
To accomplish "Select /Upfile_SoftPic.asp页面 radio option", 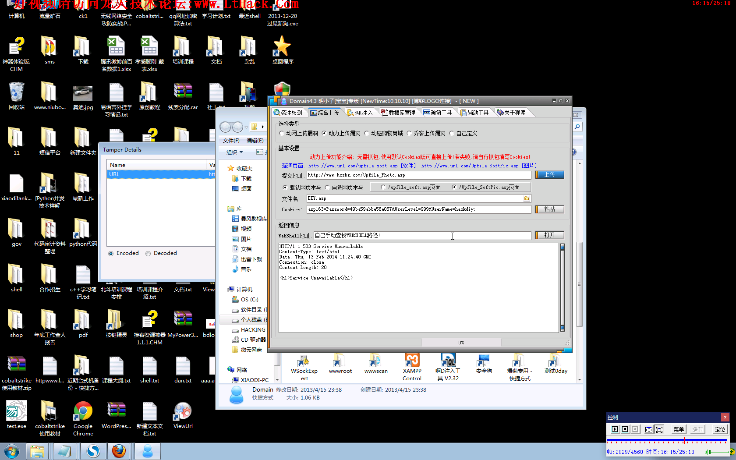I will (485, 187).
